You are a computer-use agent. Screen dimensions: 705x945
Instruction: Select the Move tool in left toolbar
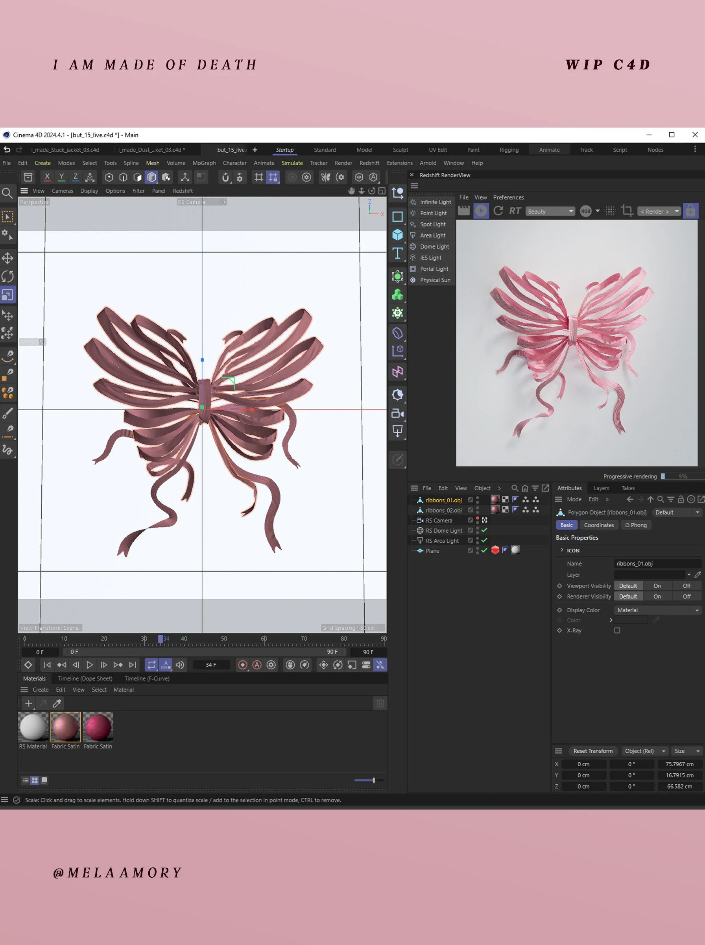click(8, 258)
